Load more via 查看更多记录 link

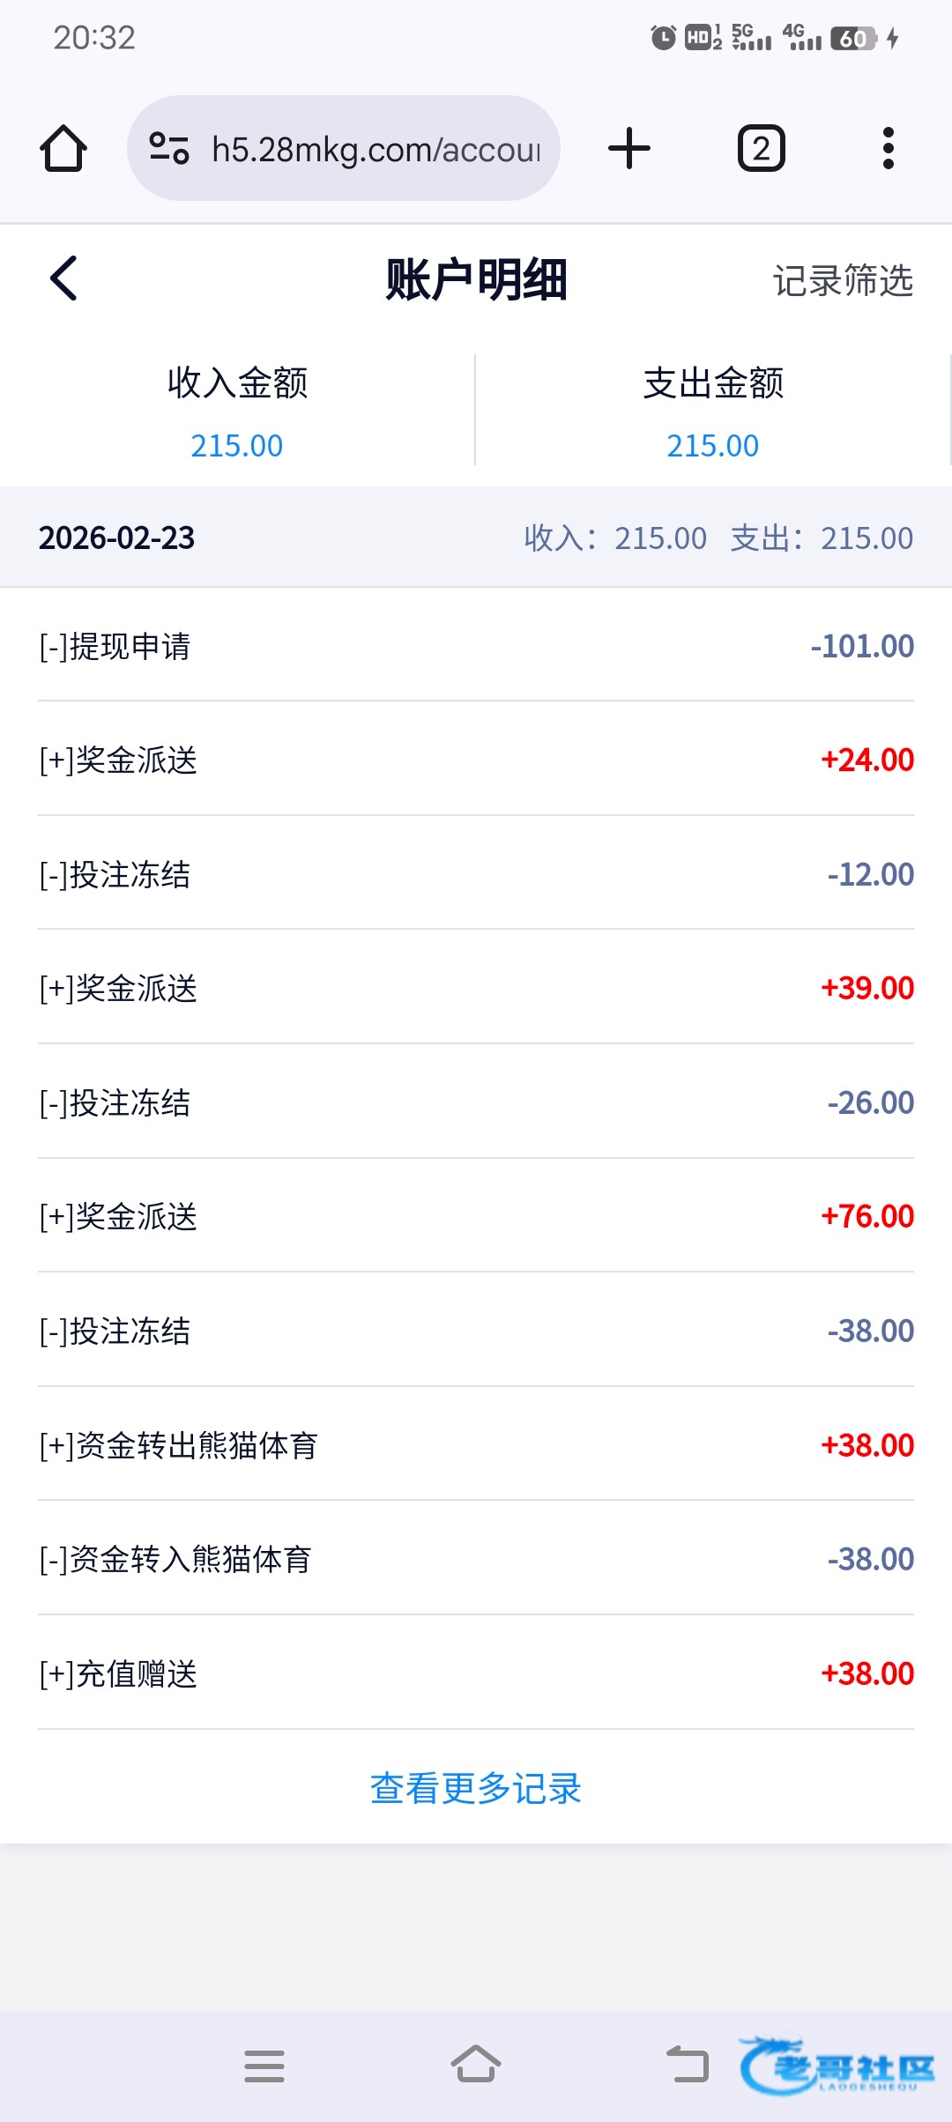tap(476, 1788)
